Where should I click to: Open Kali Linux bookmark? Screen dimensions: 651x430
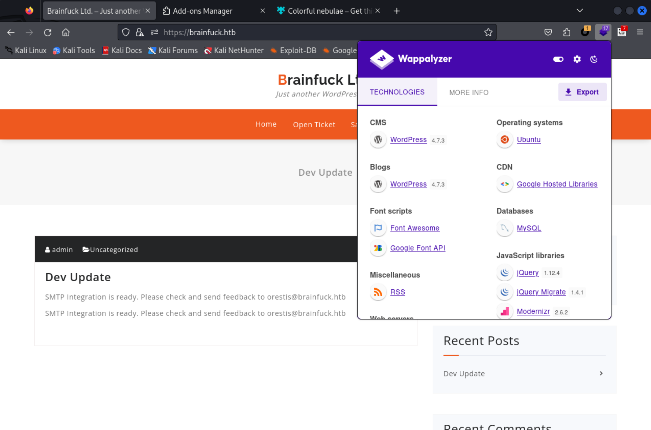(x=26, y=50)
